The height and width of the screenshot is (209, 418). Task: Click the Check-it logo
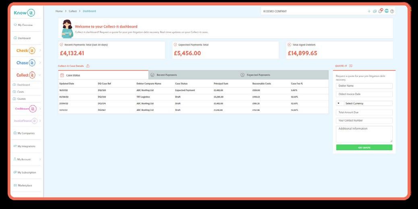(26, 50)
